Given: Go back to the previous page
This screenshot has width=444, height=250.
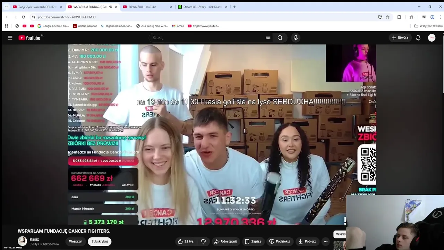Looking at the screenshot, I should (x=7, y=17).
